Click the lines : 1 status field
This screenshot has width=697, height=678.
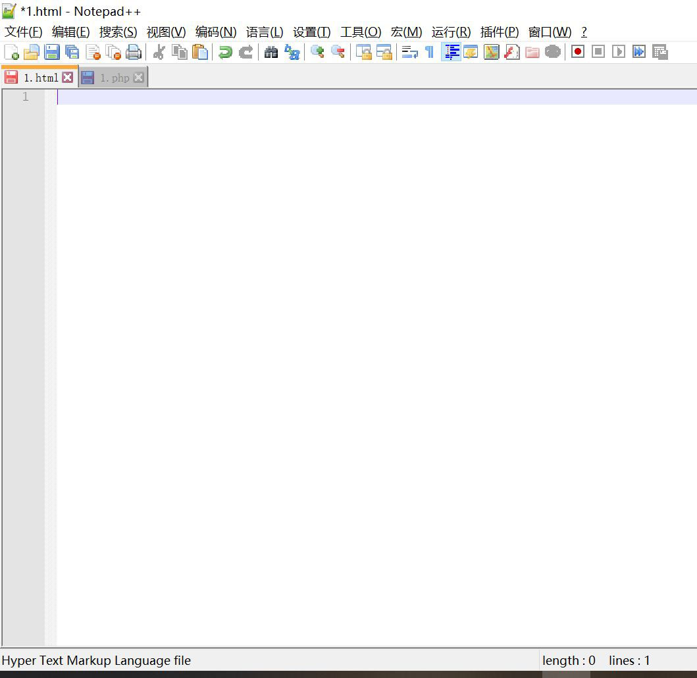pyautogui.click(x=629, y=660)
